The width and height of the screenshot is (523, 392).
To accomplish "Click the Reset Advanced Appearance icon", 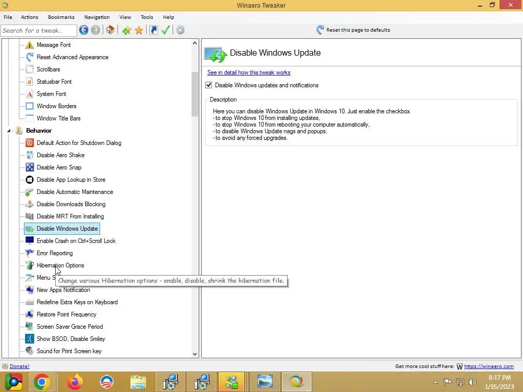I will pos(29,57).
